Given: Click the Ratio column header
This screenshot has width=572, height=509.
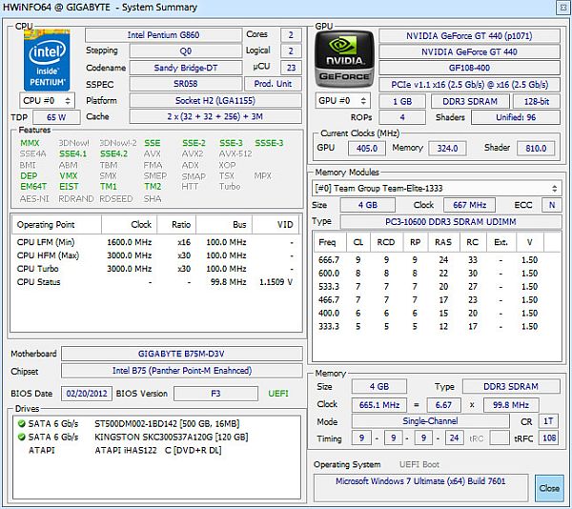Looking at the screenshot, I should click(176, 225).
